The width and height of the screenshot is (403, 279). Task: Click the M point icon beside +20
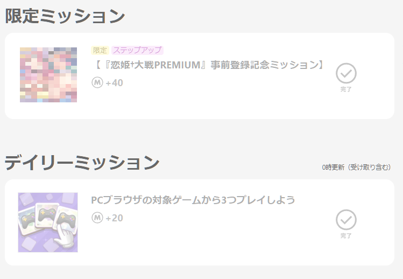97,218
